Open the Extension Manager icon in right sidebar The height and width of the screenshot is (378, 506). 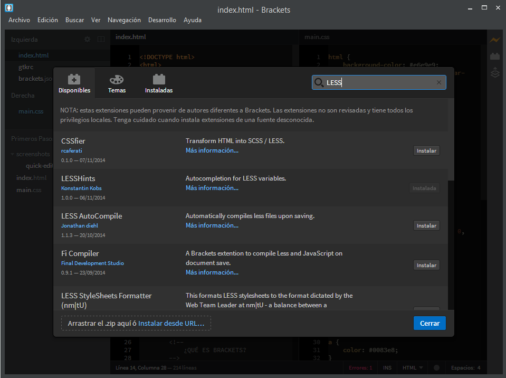(x=495, y=56)
